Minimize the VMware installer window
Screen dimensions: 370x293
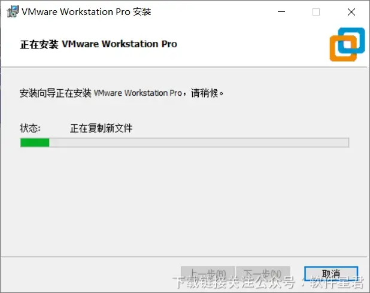tap(281, 11)
